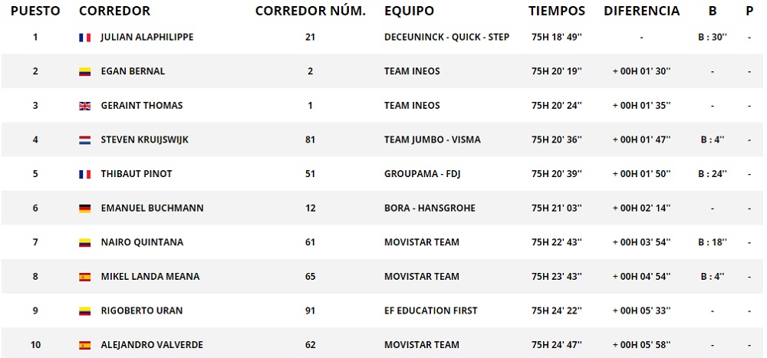Click the Spanish flag next to Alejandro Valverde
Screen dimensions: 767x358
(85, 346)
